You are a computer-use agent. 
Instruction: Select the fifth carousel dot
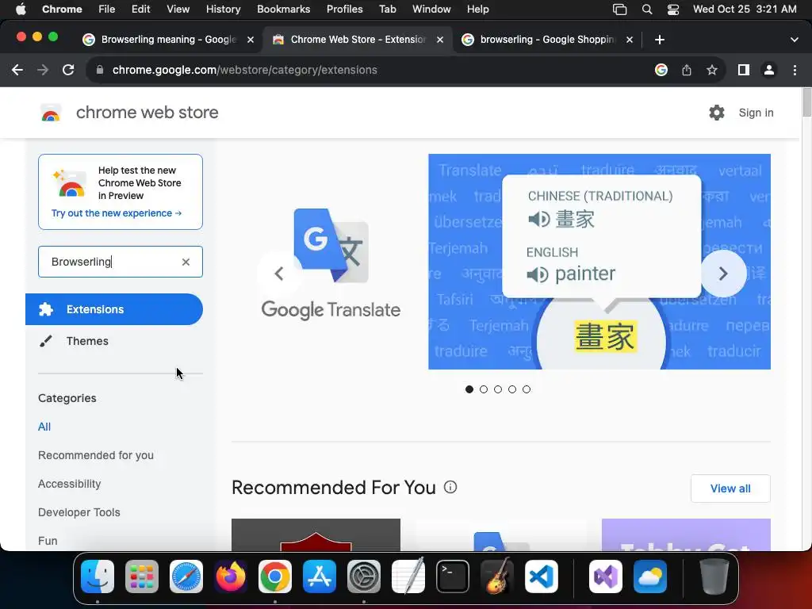(527, 389)
